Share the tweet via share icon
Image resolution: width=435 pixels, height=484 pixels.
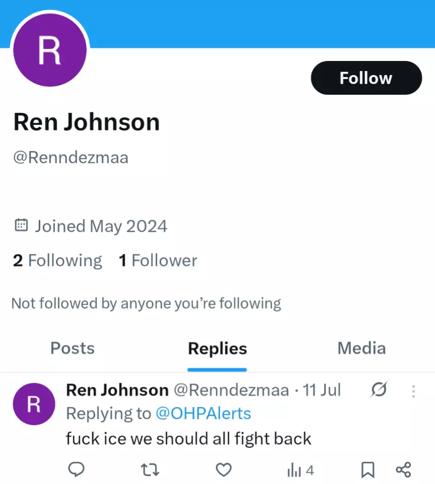(x=403, y=470)
